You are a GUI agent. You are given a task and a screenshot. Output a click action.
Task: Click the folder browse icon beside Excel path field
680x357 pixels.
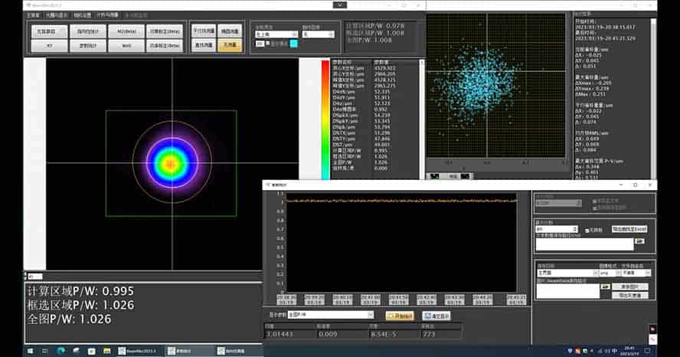point(640,241)
